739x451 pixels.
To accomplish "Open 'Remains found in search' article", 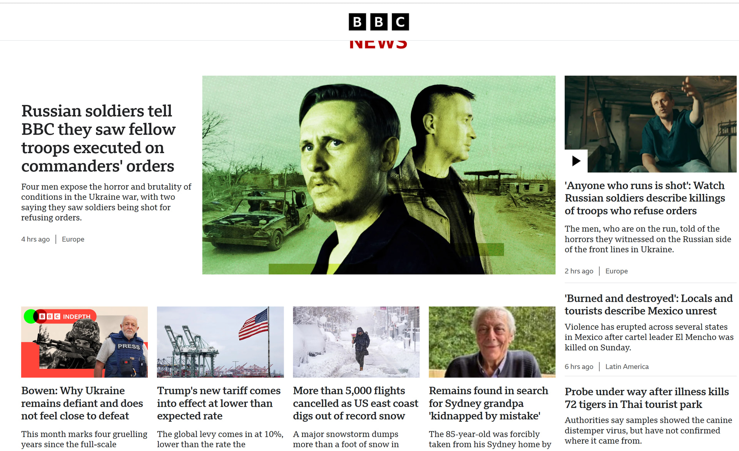I will (488, 403).
